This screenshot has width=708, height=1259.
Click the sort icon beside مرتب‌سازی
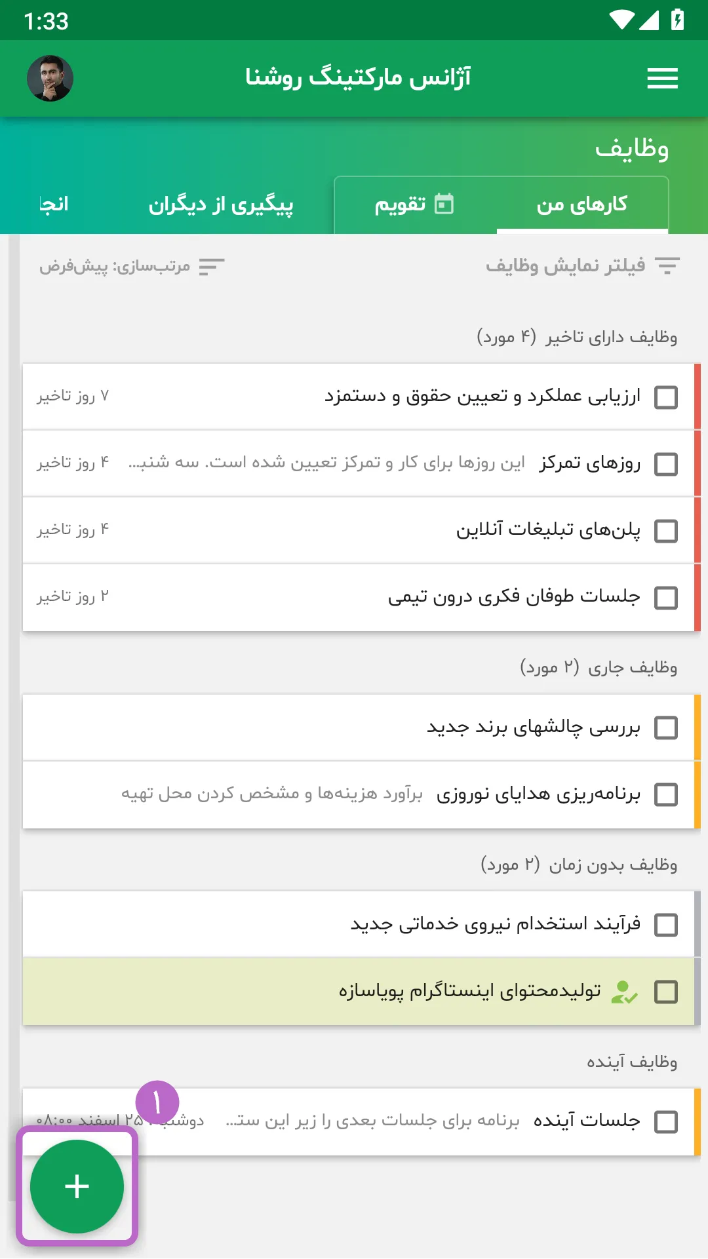(x=212, y=267)
